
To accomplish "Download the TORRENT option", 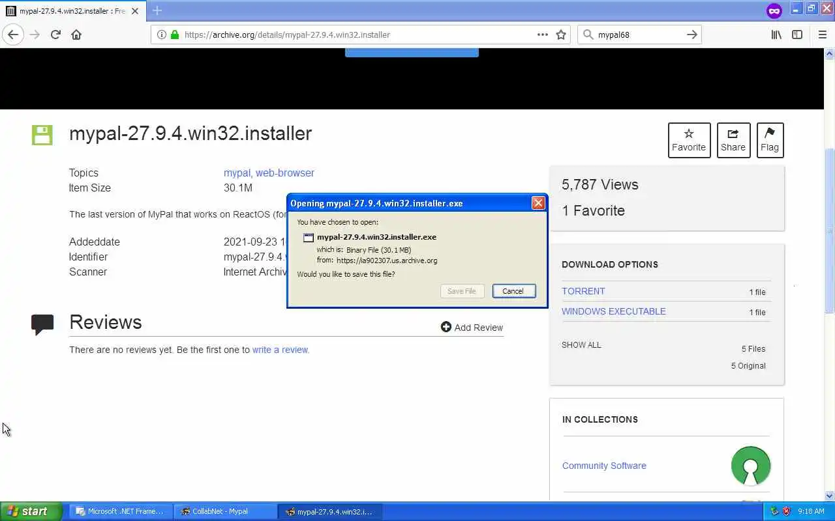I will (583, 291).
